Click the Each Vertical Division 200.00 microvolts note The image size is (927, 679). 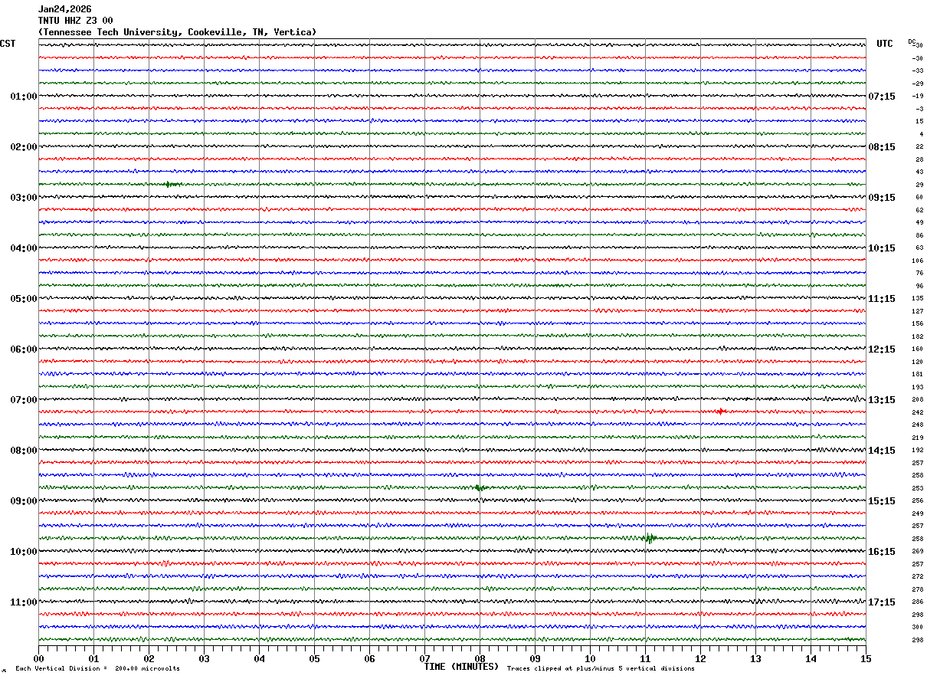click(x=98, y=669)
